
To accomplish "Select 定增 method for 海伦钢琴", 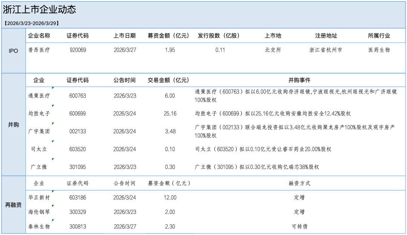I will tap(299, 212).
